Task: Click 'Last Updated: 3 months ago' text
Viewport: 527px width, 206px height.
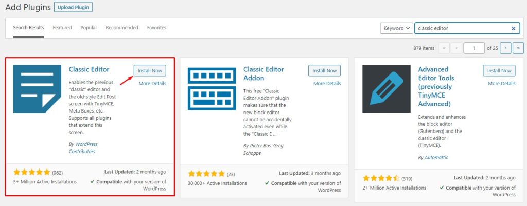Action: 310,174
